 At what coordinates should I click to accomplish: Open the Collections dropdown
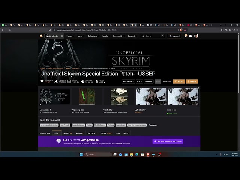[x=93, y=36]
